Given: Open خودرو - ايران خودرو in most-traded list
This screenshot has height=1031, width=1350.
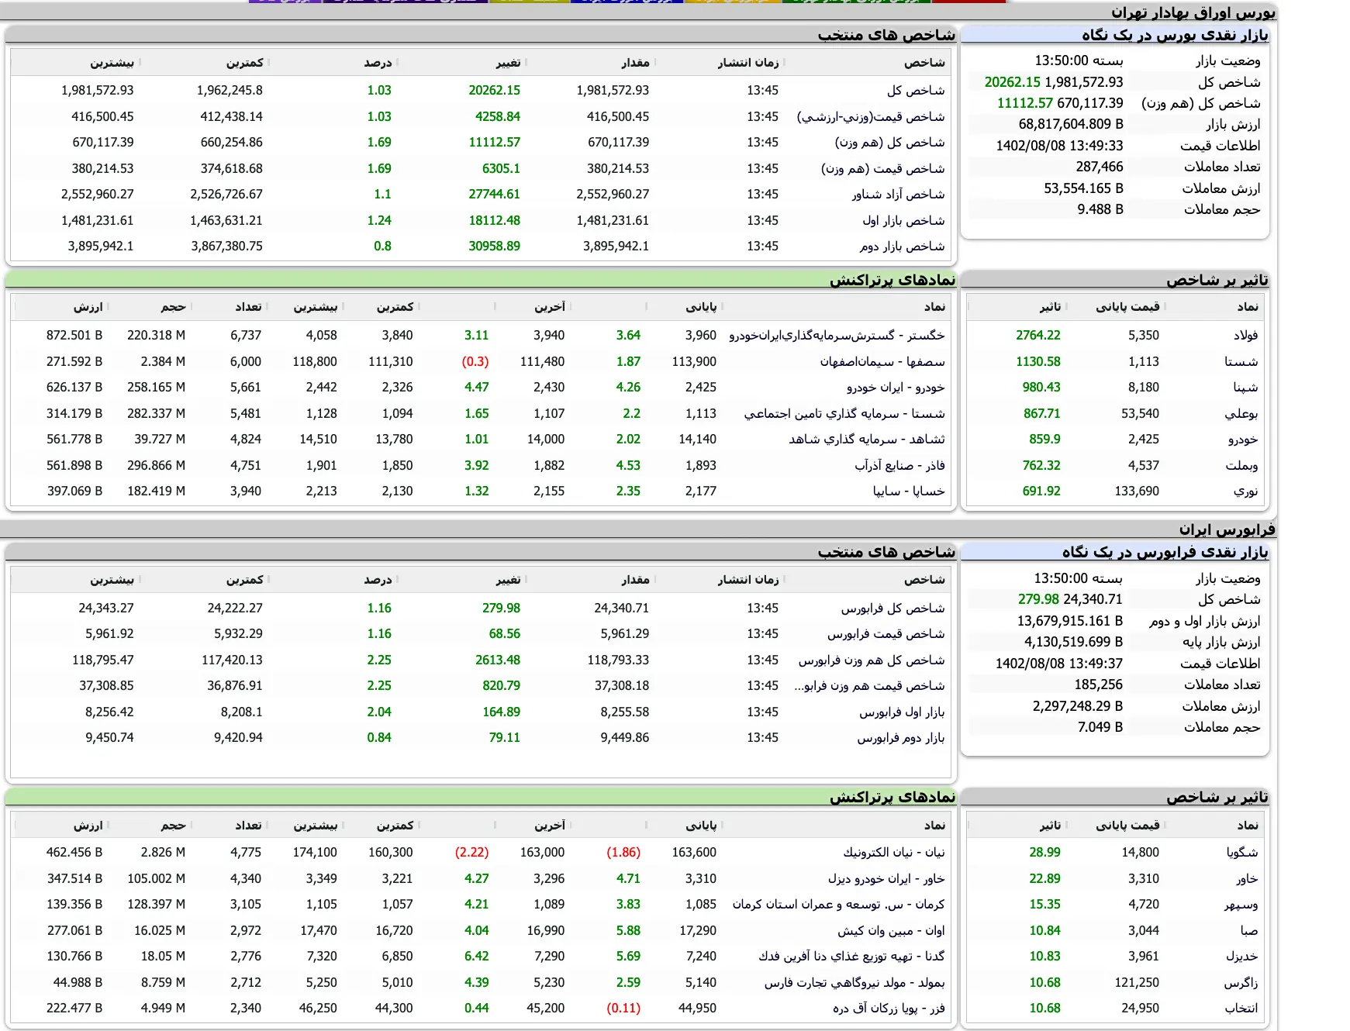Looking at the screenshot, I should 896,388.
